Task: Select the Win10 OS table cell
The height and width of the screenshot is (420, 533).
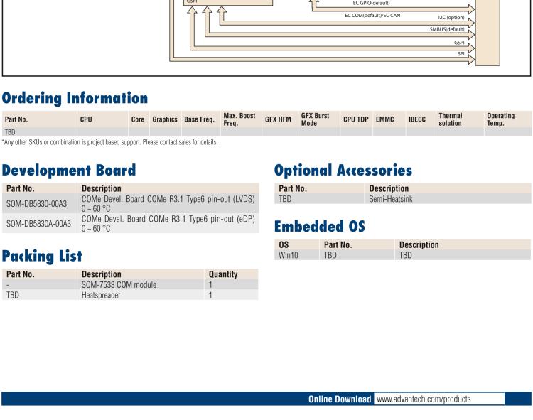Action: tap(287, 254)
